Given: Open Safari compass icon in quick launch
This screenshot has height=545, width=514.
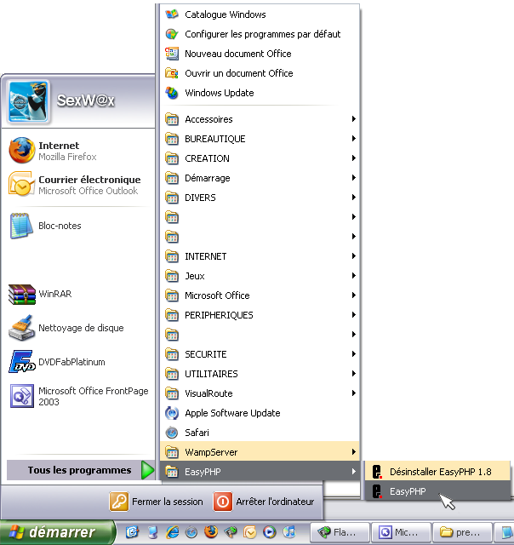Looking at the screenshot, I should [191, 531].
